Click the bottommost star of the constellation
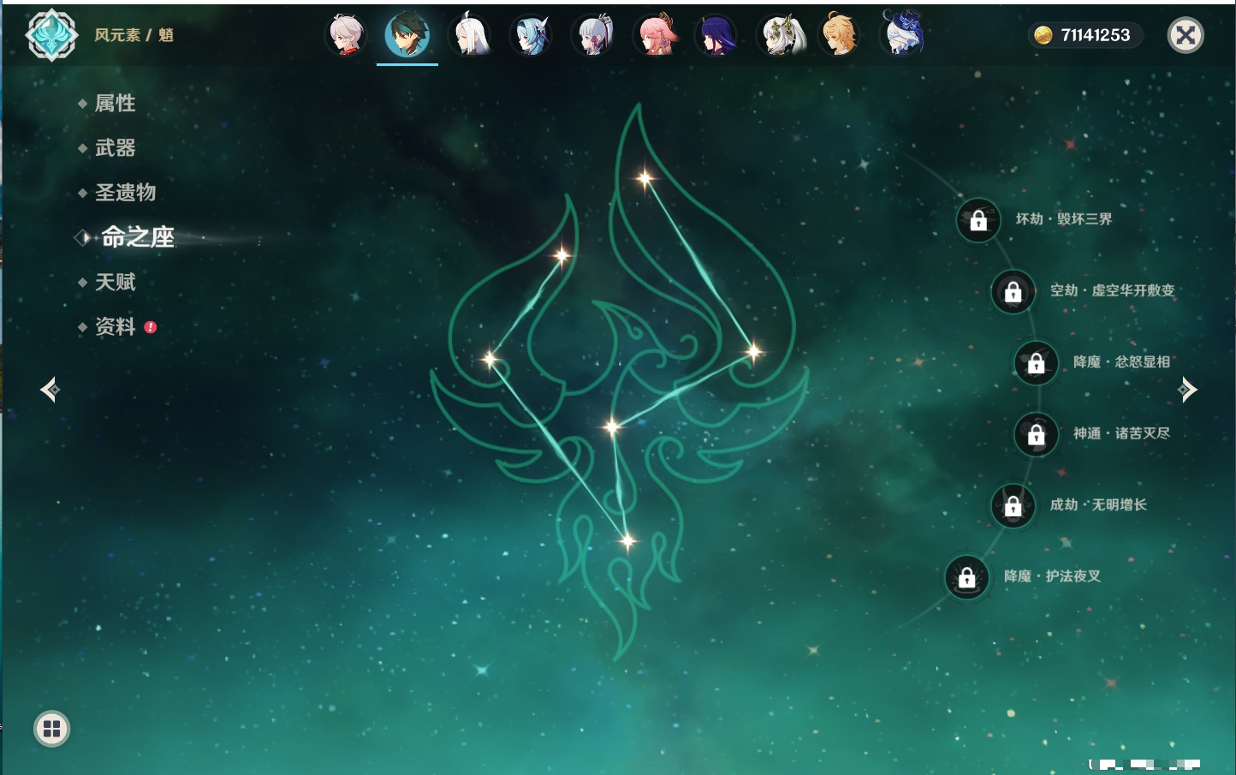 coord(627,541)
